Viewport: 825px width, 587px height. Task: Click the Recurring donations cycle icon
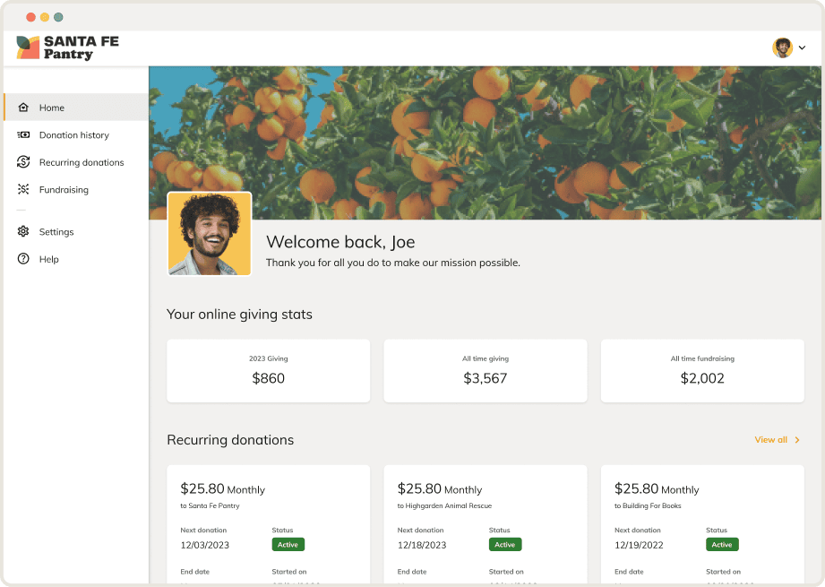pos(23,162)
